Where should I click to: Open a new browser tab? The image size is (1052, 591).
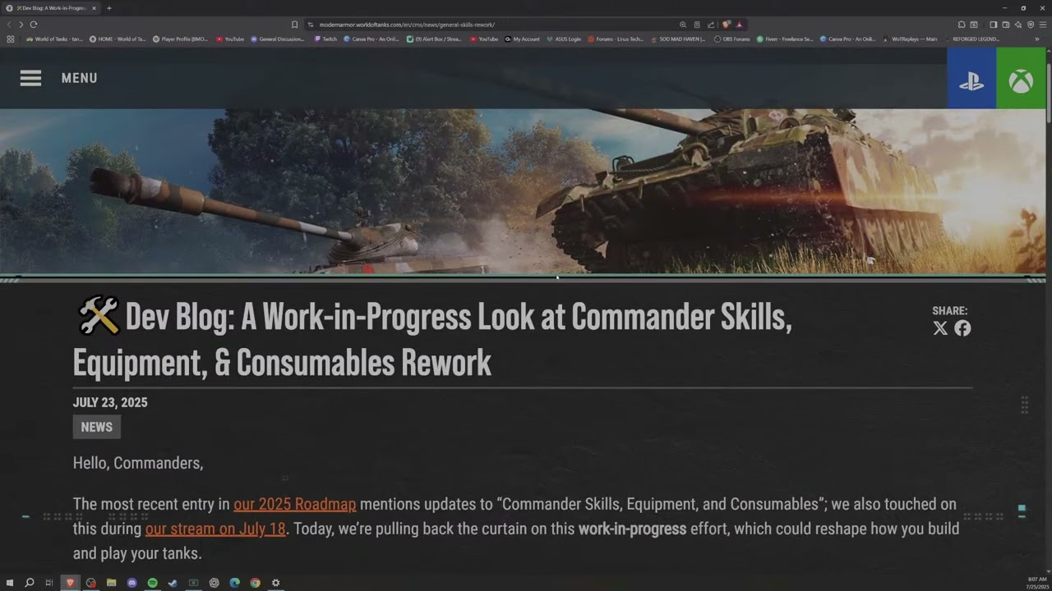109,8
